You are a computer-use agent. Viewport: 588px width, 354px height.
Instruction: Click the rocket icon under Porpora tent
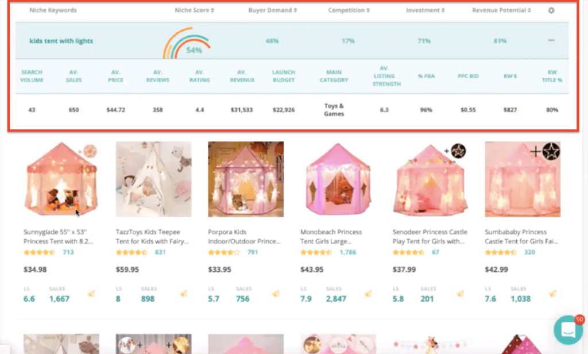pos(276,294)
